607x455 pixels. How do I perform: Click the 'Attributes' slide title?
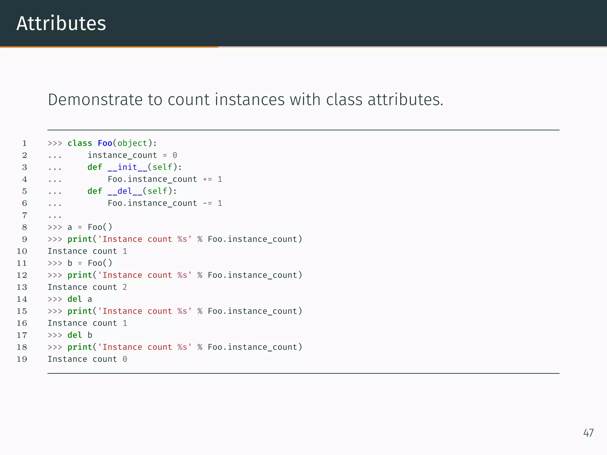point(61,23)
